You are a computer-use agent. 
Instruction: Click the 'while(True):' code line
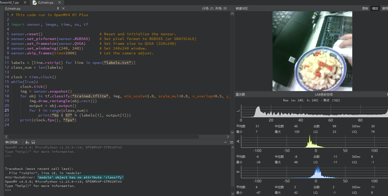24,82
